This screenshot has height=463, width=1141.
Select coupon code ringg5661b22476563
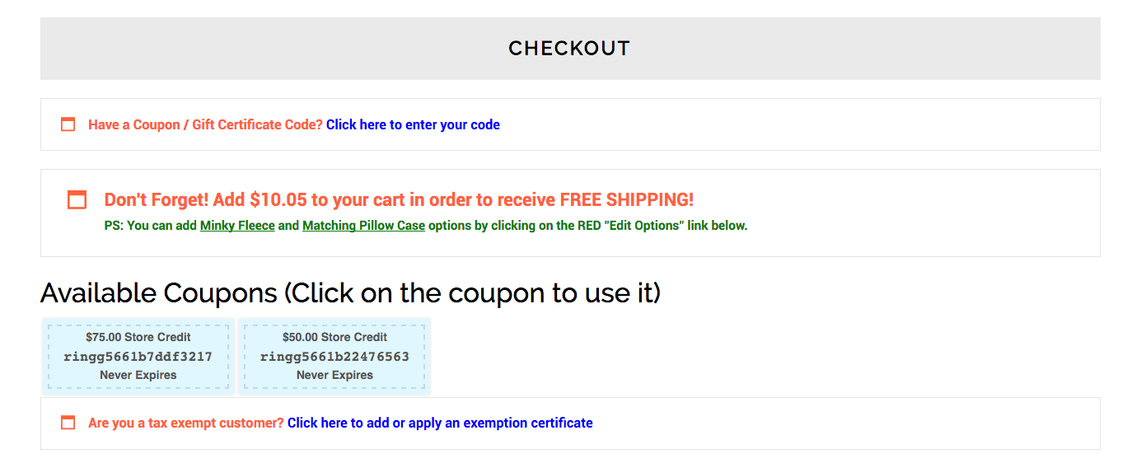click(x=334, y=357)
